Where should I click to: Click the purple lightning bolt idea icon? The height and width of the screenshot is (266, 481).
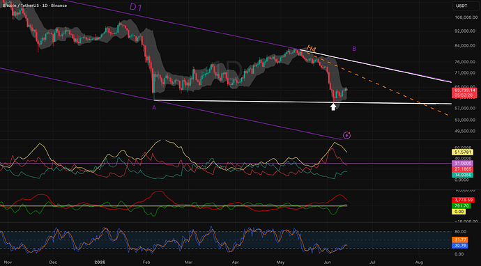[x=346, y=135]
